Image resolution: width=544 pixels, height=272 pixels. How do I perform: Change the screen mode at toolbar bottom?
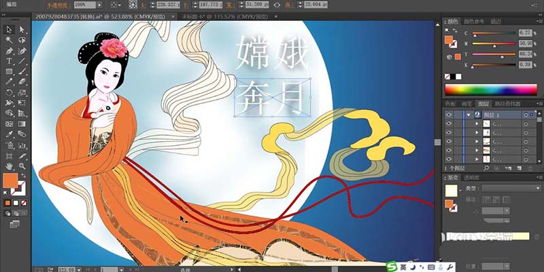(x=14, y=225)
